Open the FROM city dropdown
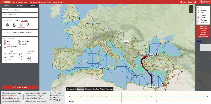This screenshot has height=104, width=211. (20, 10)
